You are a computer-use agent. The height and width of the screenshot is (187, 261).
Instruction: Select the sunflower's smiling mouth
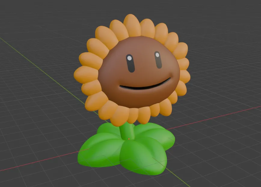(x=141, y=87)
